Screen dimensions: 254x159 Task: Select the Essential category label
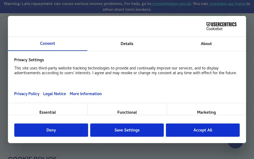[x=47, y=112]
